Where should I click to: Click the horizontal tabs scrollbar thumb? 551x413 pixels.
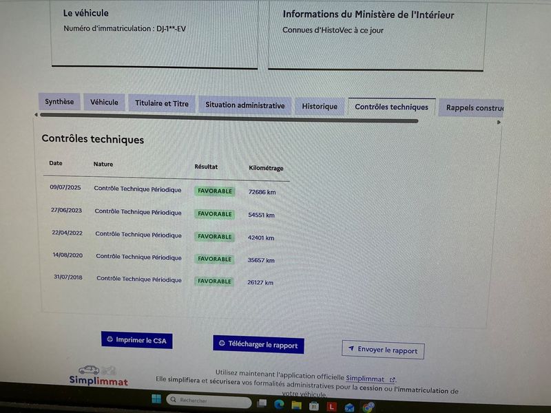229,118
